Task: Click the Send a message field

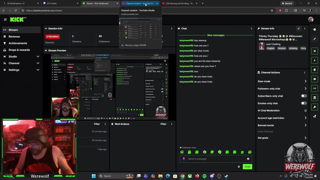Action: coord(215,159)
